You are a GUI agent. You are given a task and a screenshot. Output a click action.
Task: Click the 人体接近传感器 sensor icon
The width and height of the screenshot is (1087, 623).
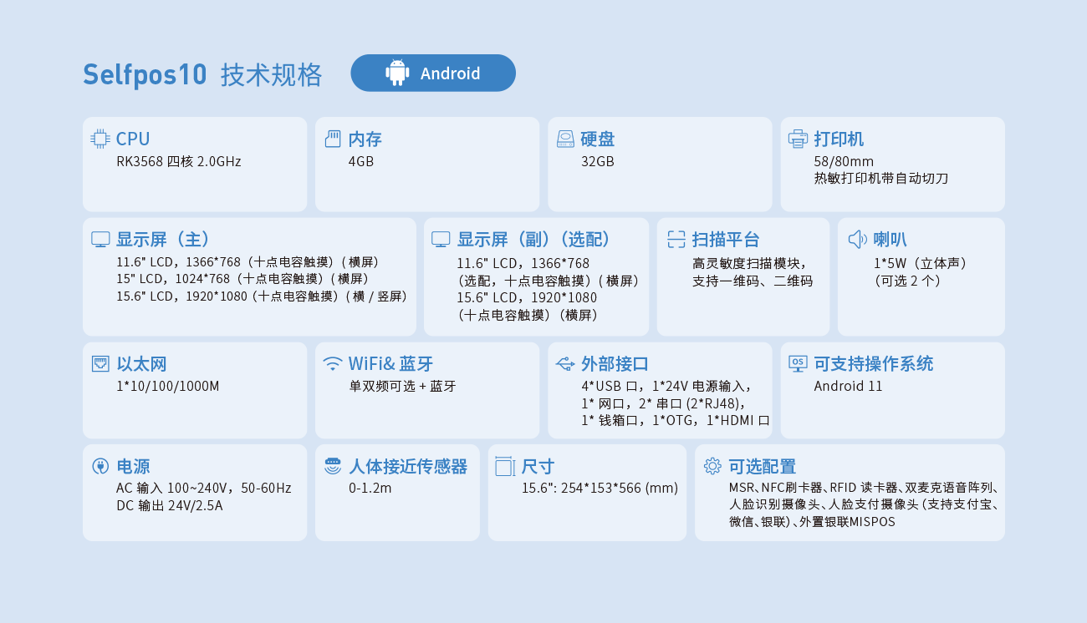pos(332,466)
